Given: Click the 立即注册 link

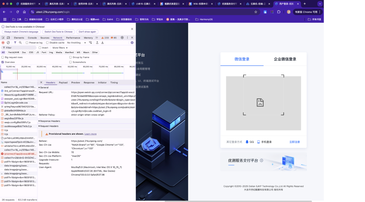Looking at the screenshot, I should tap(295, 142).
